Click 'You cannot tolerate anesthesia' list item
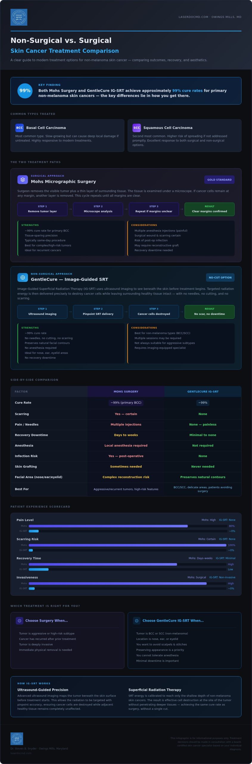This screenshot has height=764, width=252. click(157, 655)
